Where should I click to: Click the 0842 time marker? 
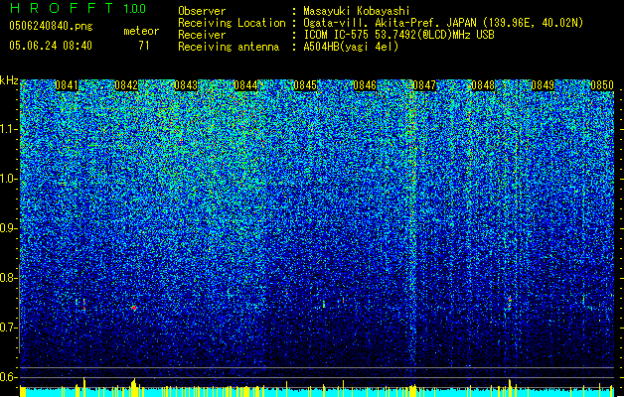click(126, 85)
